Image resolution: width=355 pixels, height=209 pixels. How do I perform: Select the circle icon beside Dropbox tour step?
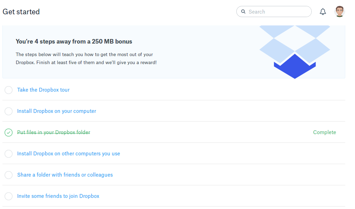[8, 90]
